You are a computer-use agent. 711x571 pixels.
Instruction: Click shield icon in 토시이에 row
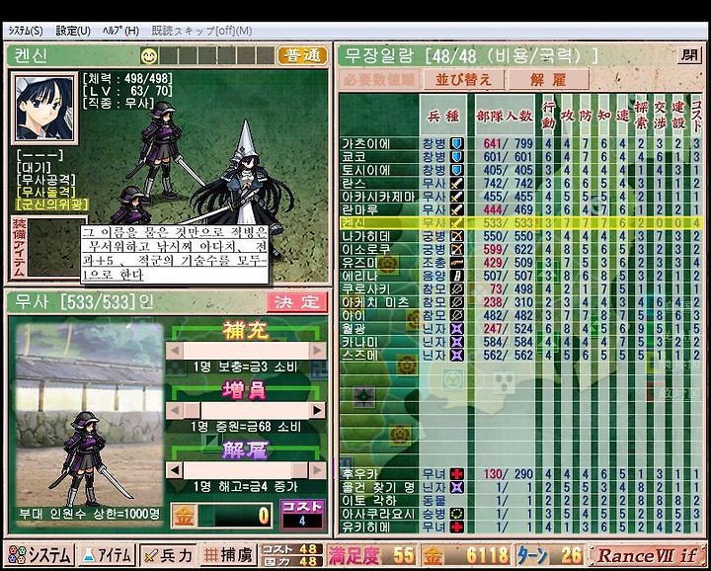[x=456, y=170]
